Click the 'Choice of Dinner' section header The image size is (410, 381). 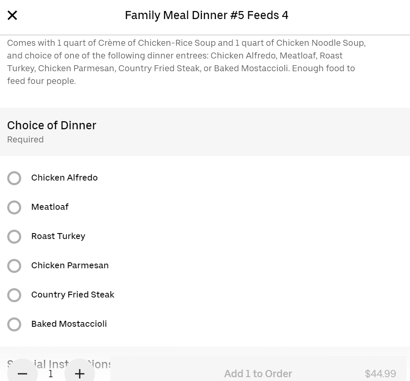click(52, 125)
